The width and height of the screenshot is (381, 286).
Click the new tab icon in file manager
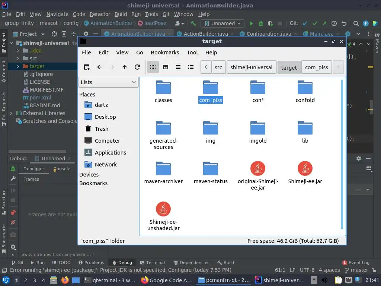[87, 67]
